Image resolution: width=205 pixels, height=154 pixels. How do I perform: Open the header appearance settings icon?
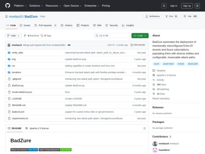coord(197,6)
